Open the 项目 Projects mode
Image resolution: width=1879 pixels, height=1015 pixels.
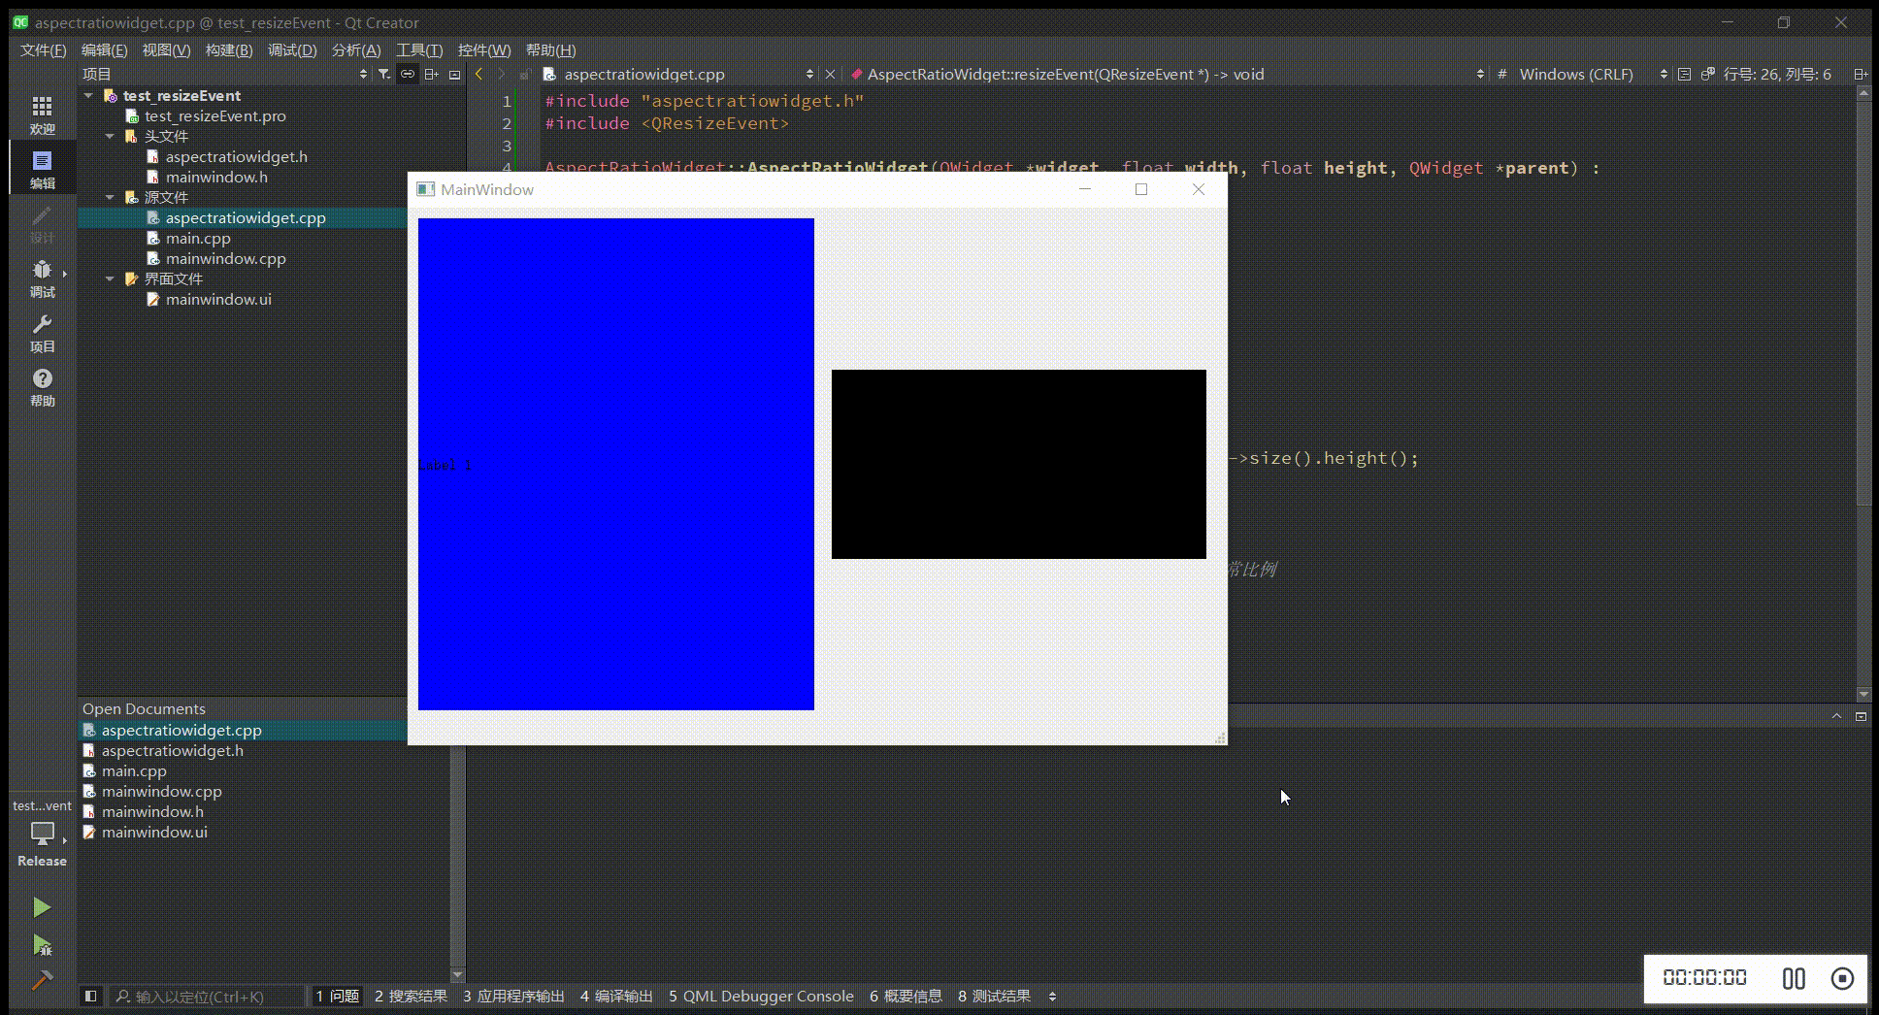click(x=42, y=332)
